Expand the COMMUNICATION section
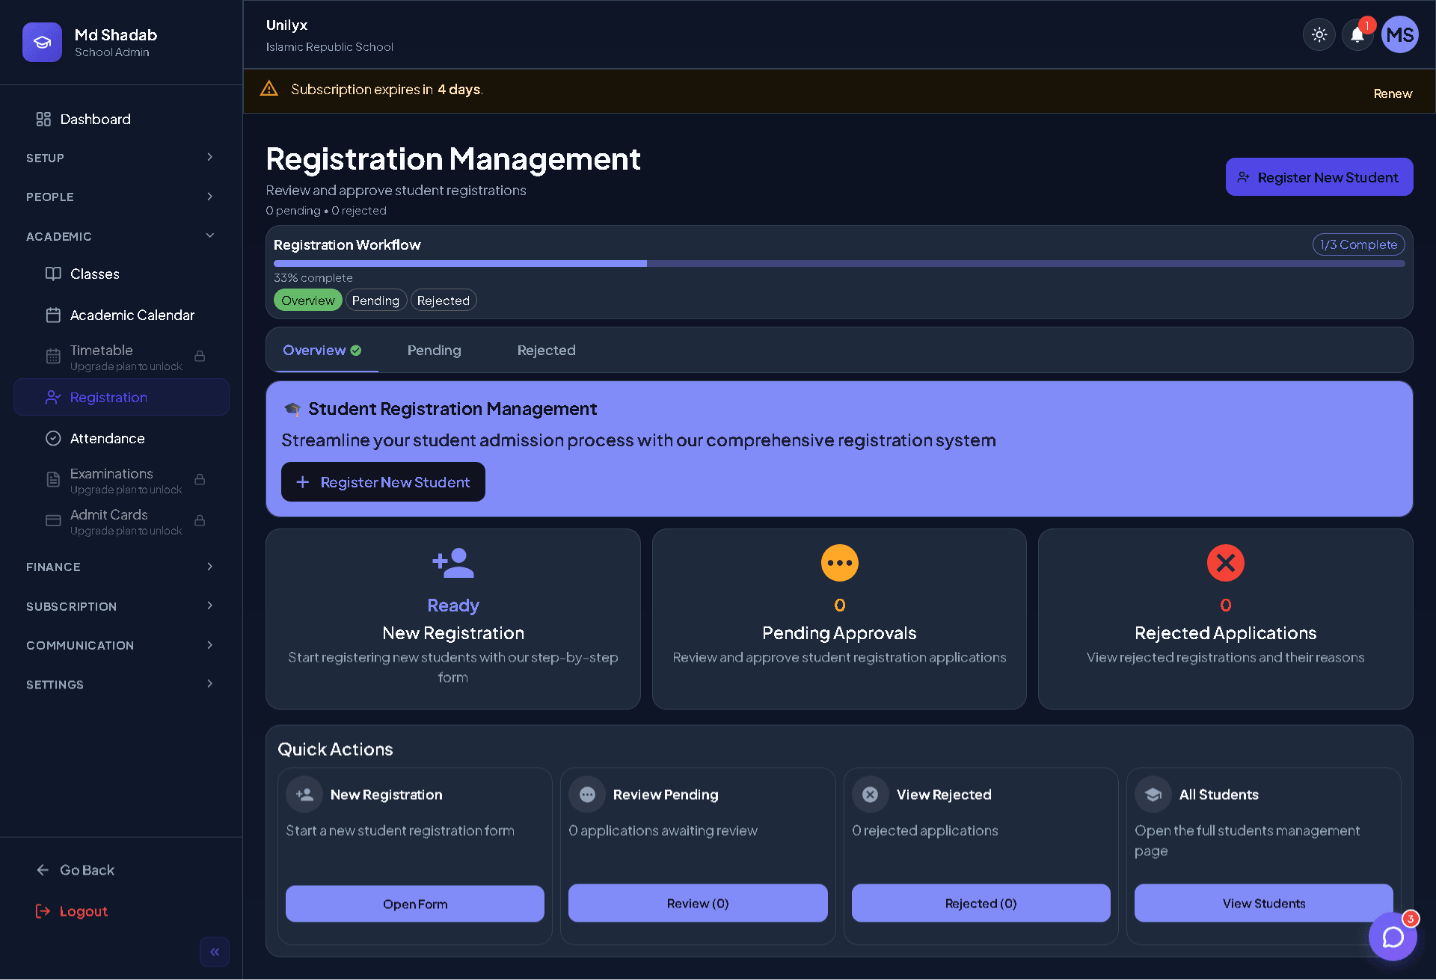Screen dimensions: 1436x980 point(121,645)
